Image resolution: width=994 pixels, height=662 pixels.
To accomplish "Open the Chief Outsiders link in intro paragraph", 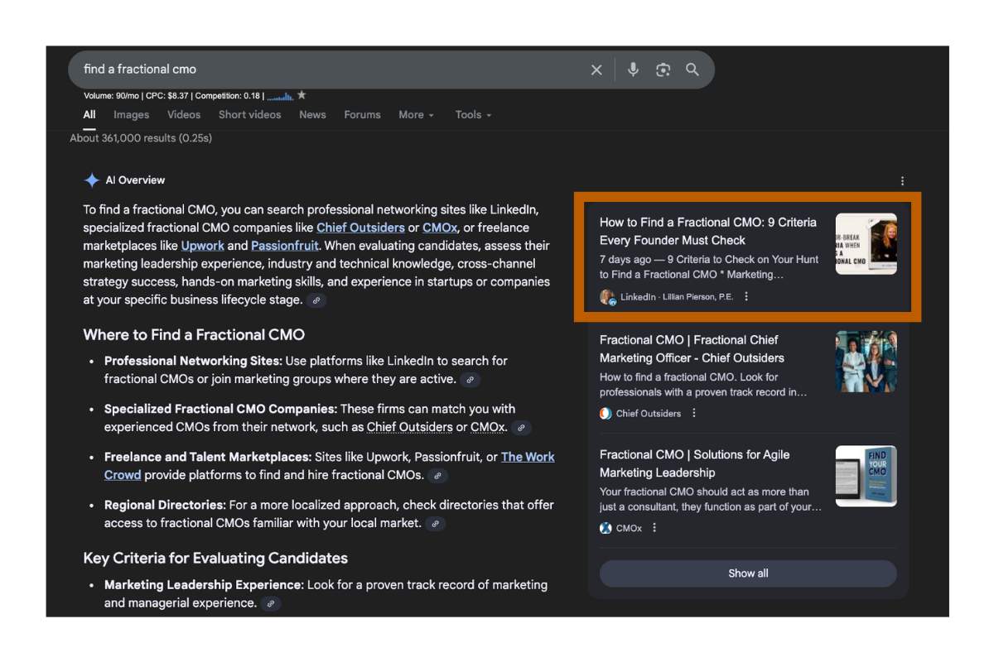I will [361, 228].
